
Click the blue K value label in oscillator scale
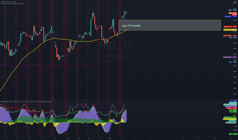(233, 101)
